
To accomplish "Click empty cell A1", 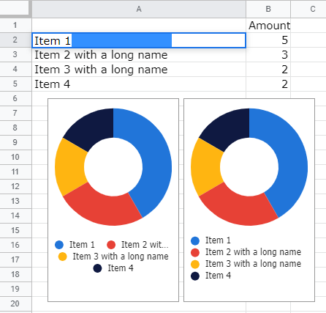I will point(139,26).
